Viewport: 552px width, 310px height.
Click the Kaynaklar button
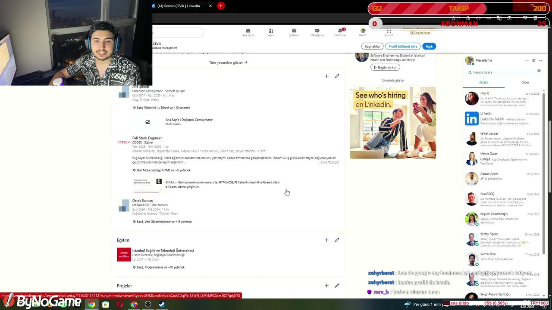[x=372, y=46]
